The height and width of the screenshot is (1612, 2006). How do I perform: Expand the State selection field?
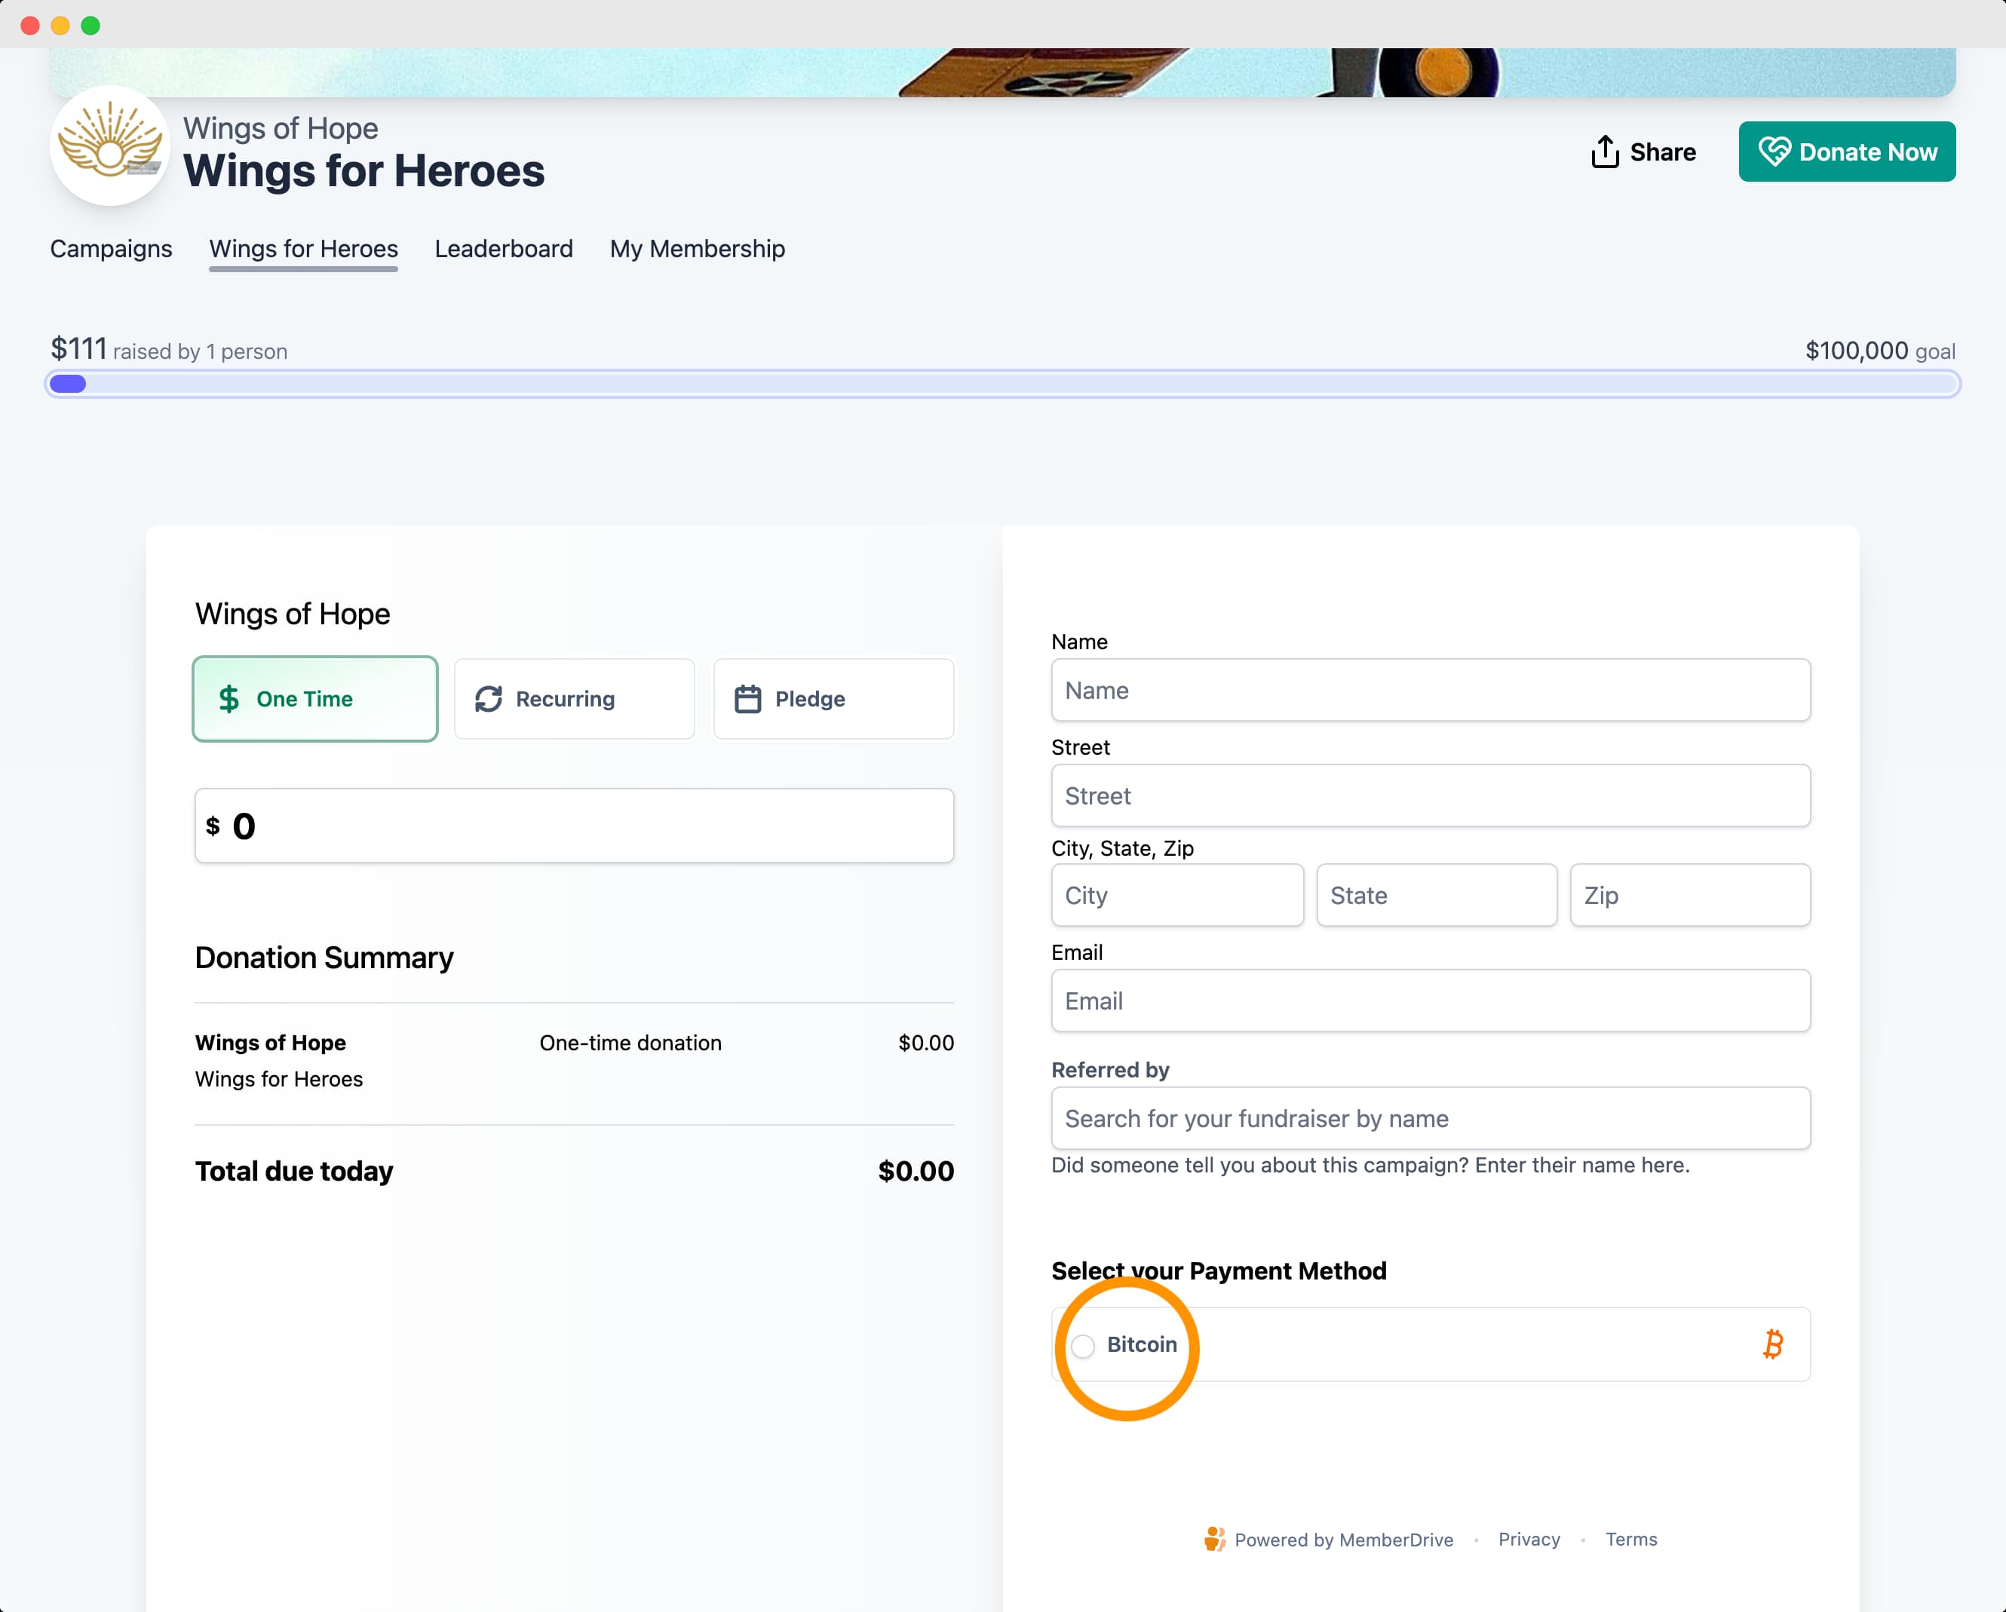pyautogui.click(x=1436, y=895)
